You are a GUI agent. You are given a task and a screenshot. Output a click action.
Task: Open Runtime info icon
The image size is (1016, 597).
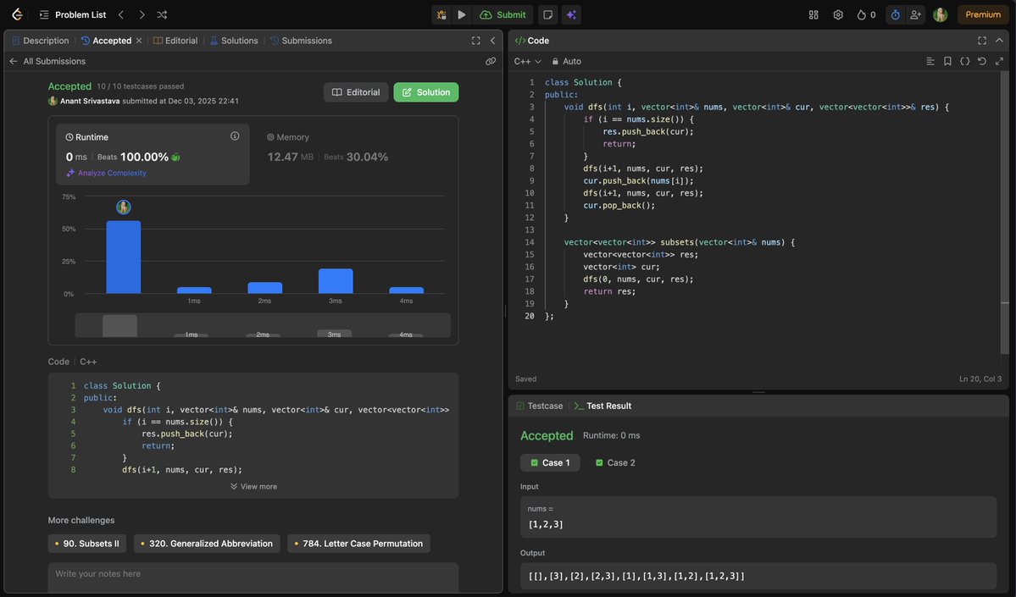tap(235, 136)
